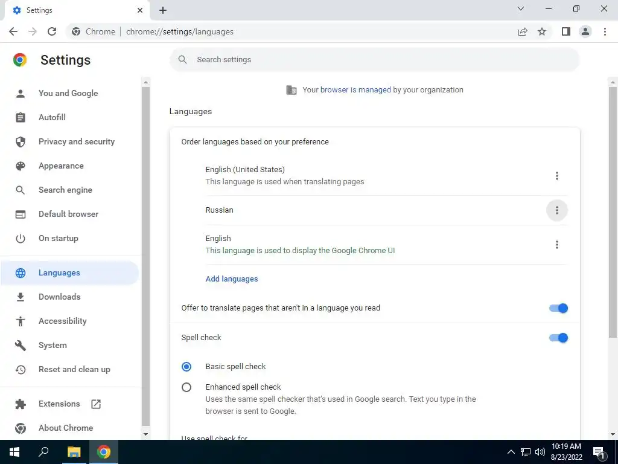The image size is (618, 464).
Task: Open File Explorer from the taskbar
Action: click(x=74, y=452)
